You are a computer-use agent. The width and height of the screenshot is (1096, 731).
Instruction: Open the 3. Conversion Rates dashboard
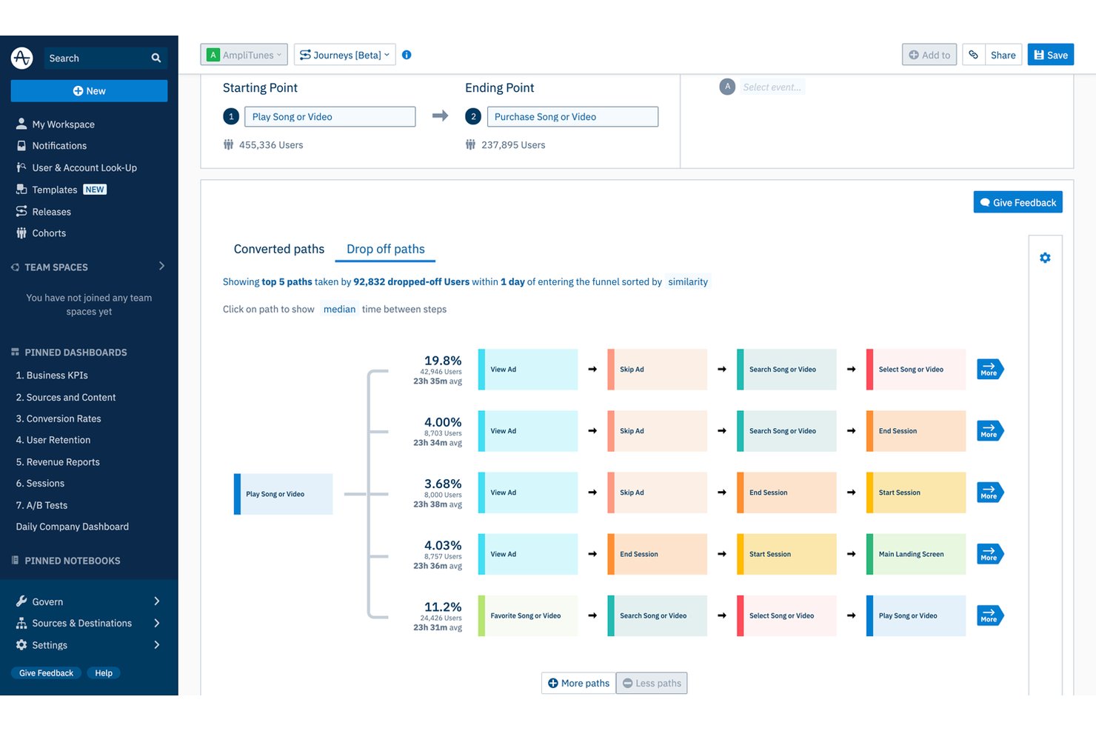(59, 419)
